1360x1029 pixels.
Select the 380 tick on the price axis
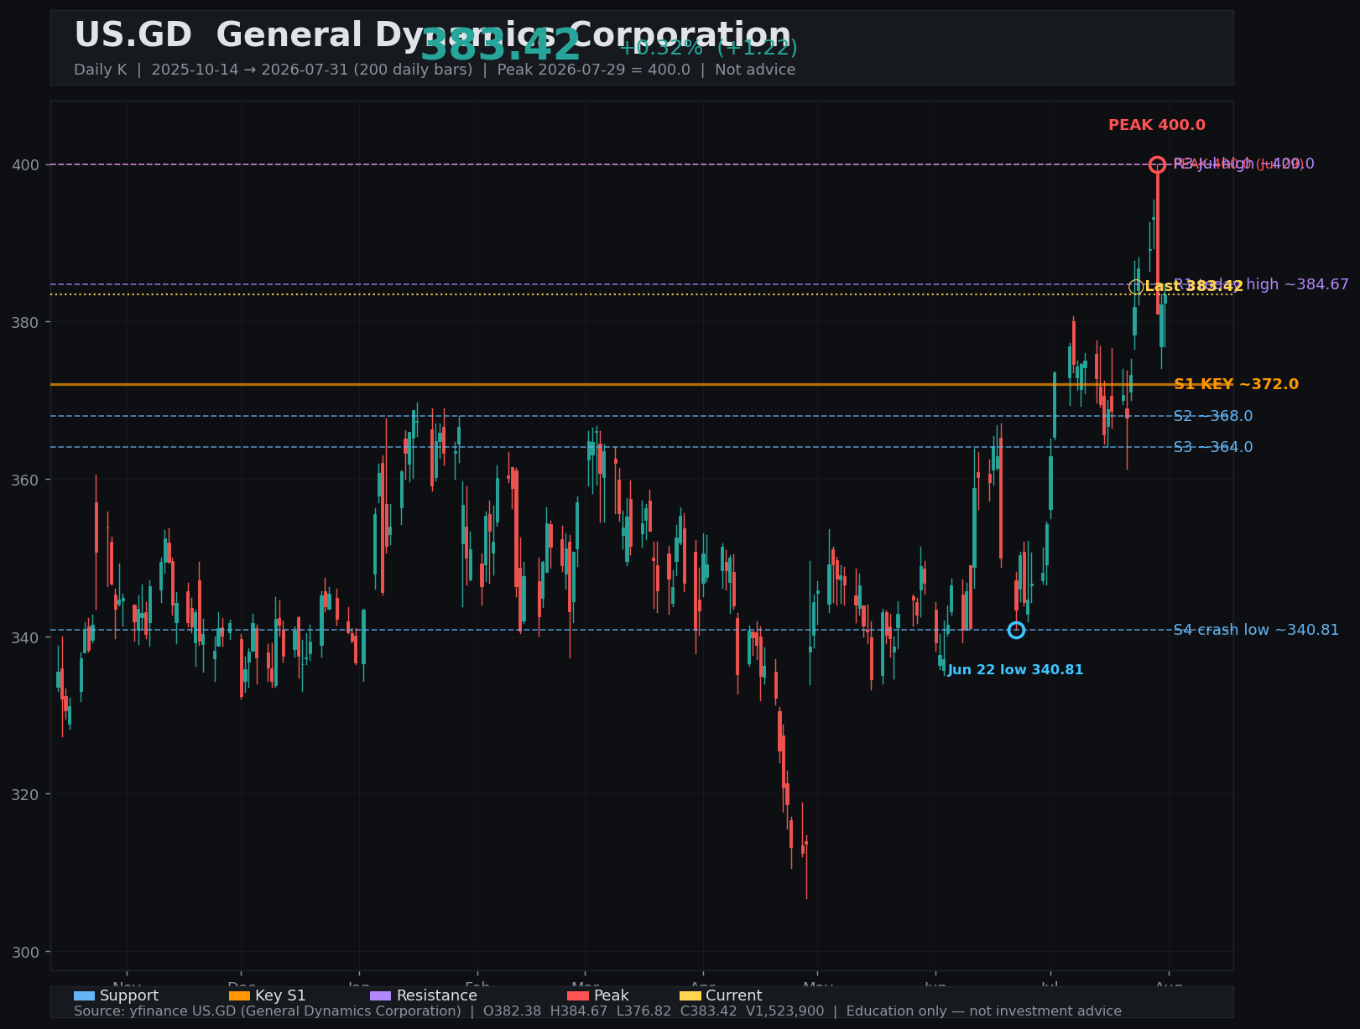(x=25, y=322)
